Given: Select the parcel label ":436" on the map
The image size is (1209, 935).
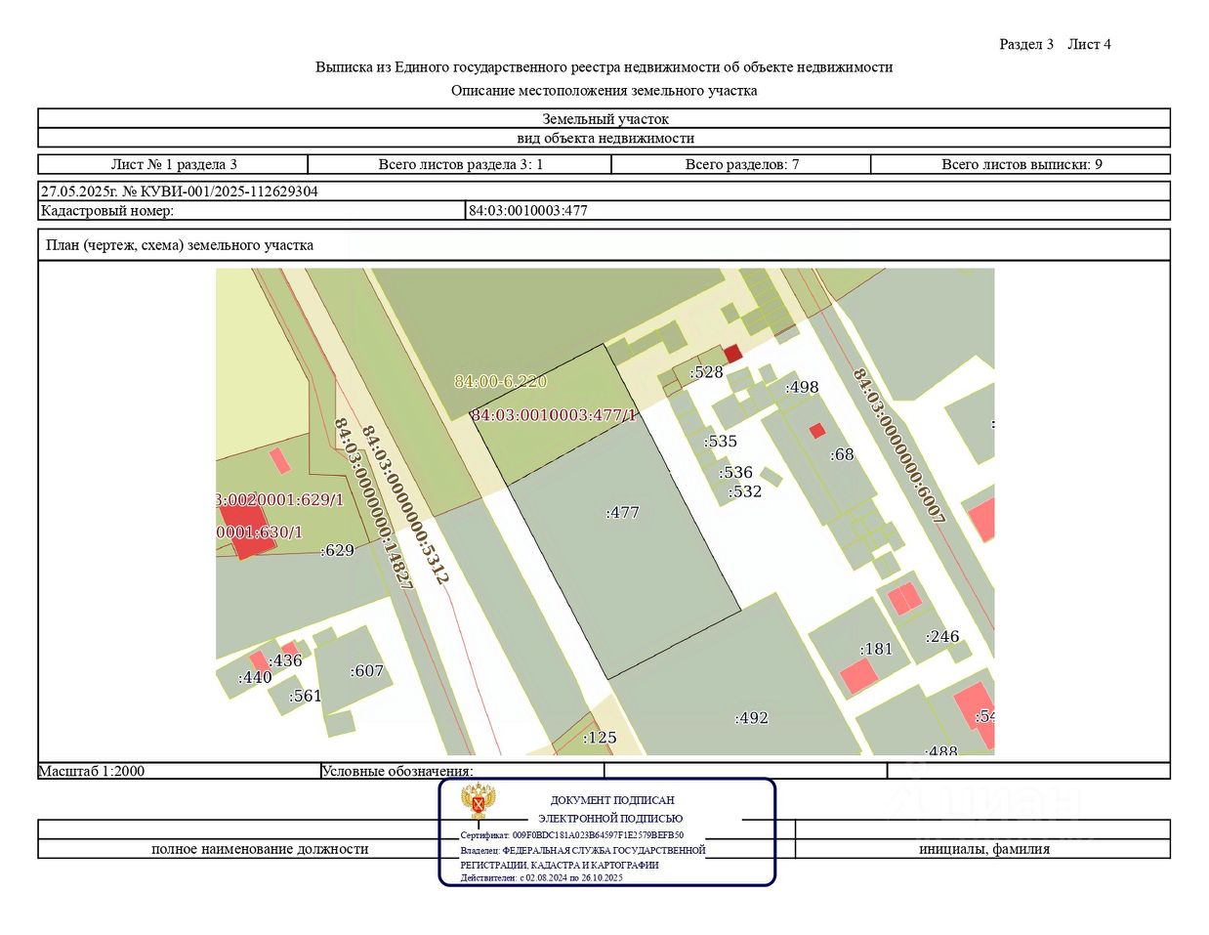Looking at the screenshot, I should point(285,660).
